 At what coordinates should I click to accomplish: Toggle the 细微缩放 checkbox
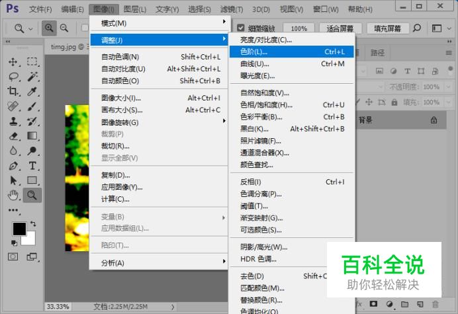pos(241,28)
